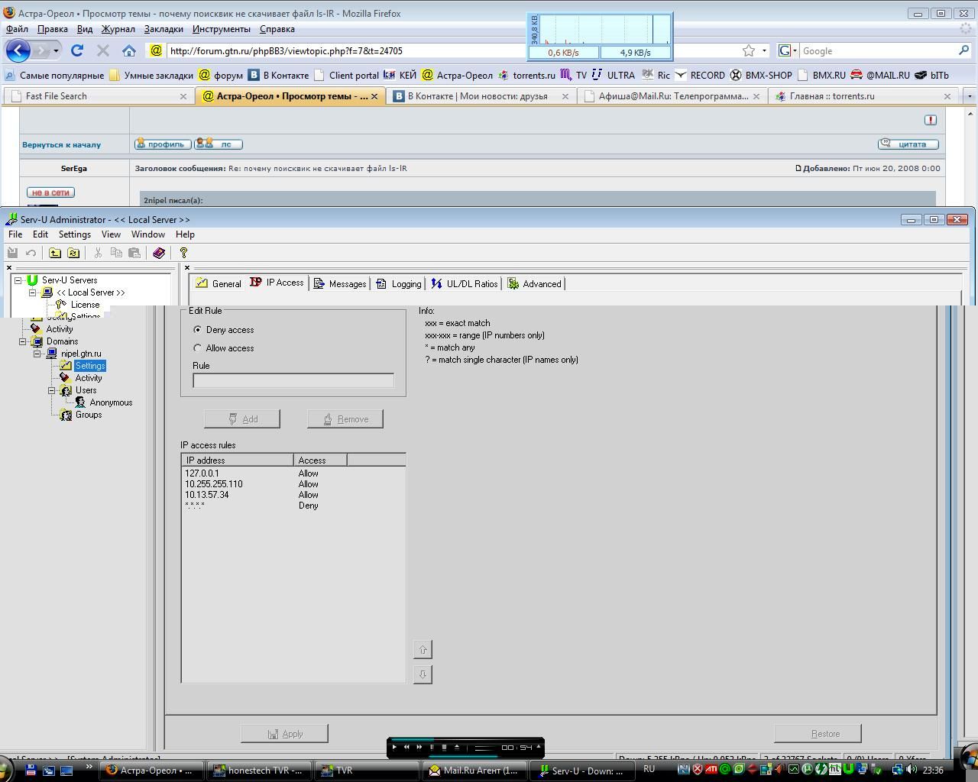Image resolution: width=978 pixels, height=782 pixels.
Task: Open the Firefox tab list dropdown arrow
Action: tap(970, 96)
